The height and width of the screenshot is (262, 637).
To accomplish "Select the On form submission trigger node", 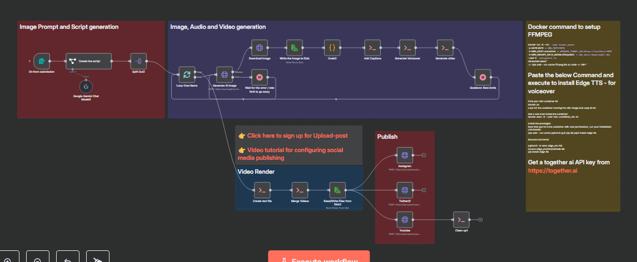I will (x=42, y=61).
